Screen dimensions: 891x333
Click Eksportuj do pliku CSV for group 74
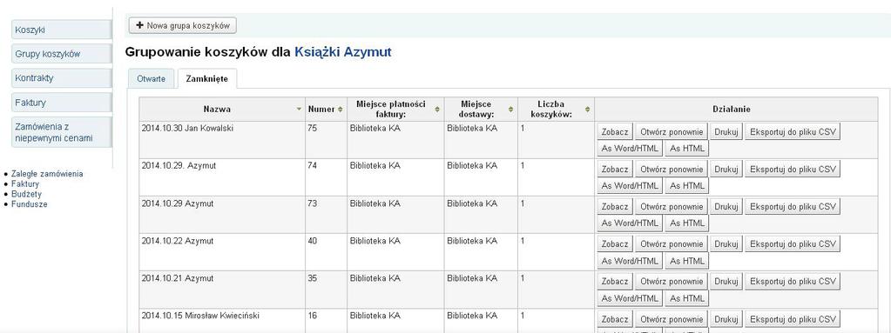coord(793,169)
